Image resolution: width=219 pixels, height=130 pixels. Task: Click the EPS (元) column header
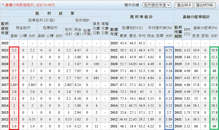click(187, 32)
